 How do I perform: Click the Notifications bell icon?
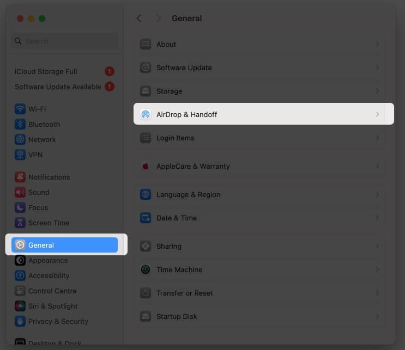tap(20, 177)
